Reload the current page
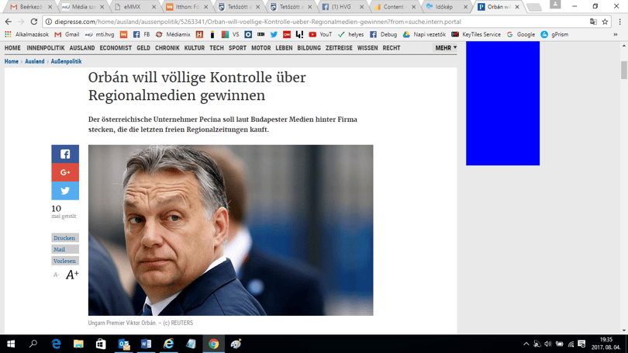The height and width of the screenshot is (353, 628). [34, 22]
